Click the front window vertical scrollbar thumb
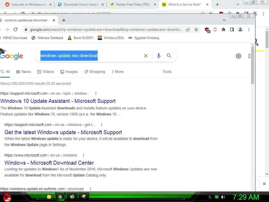This screenshot has height=202, width=269. pyautogui.click(x=252, y=65)
